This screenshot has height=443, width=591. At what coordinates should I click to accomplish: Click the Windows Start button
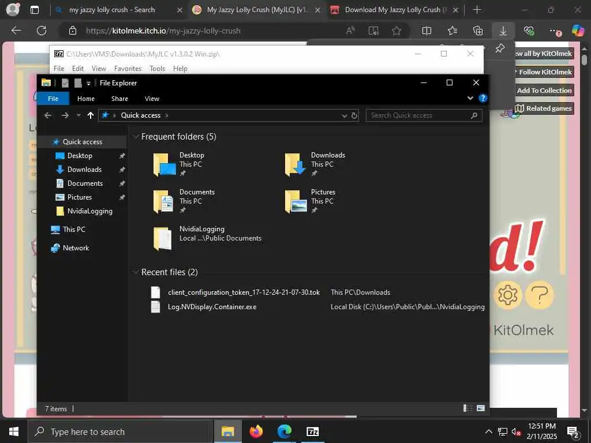(14, 431)
